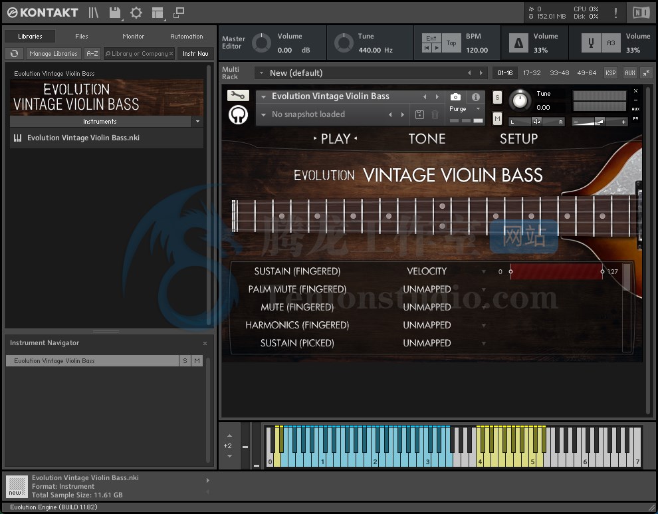Solo the instrument with S button in header
Viewport: 658px width, 514px height.
pos(497,98)
